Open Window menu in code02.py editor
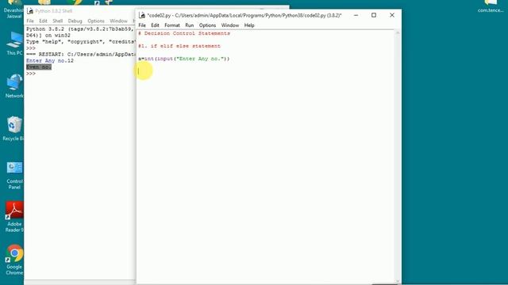This screenshot has height=285, width=508. tap(230, 25)
